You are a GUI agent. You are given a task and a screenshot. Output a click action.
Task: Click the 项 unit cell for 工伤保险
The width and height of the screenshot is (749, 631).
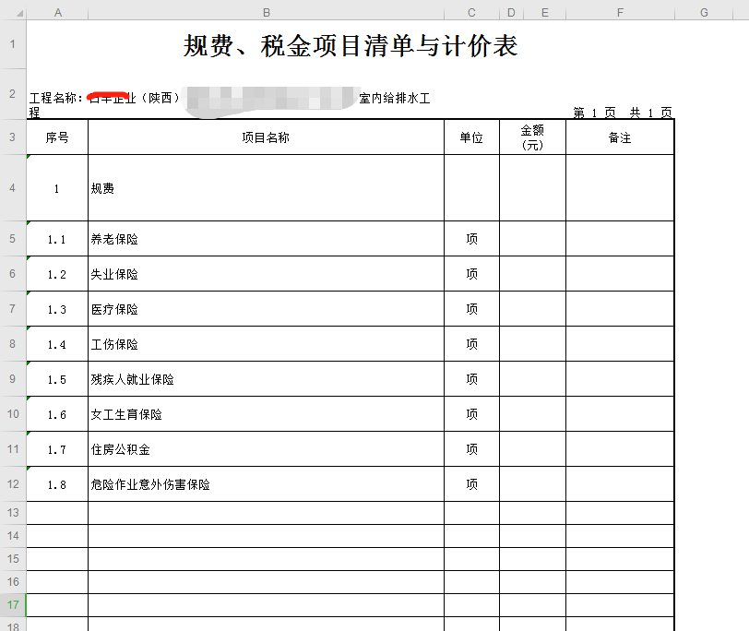[x=471, y=344]
